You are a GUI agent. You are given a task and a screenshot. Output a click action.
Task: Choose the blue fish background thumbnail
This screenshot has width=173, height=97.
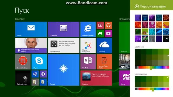pos(159,32)
